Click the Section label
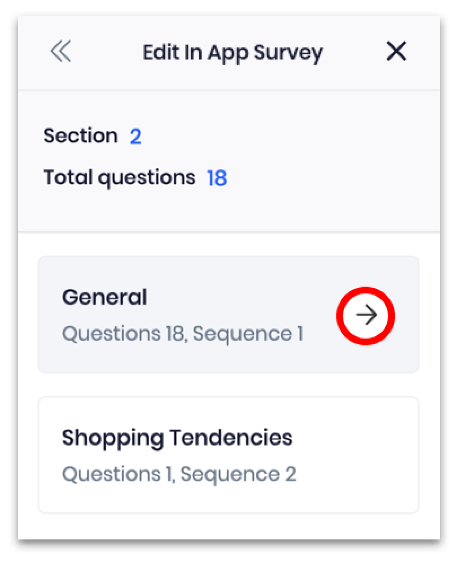 [x=80, y=136]
